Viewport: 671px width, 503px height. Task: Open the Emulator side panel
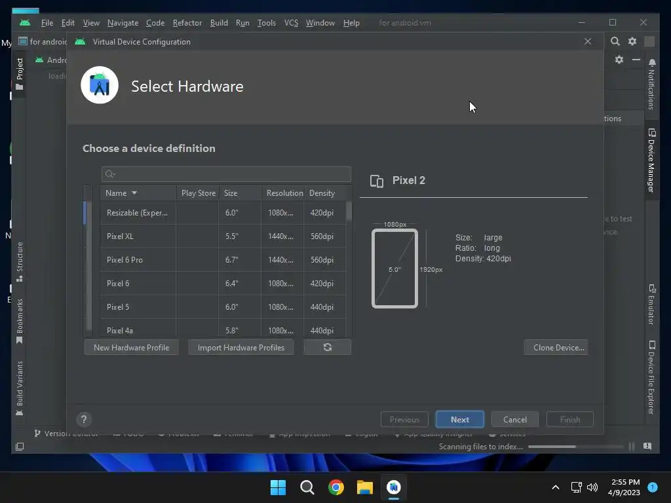click(x=651, y=305)
